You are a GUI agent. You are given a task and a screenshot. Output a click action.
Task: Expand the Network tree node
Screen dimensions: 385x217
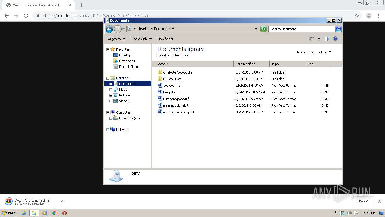point(108,130)
